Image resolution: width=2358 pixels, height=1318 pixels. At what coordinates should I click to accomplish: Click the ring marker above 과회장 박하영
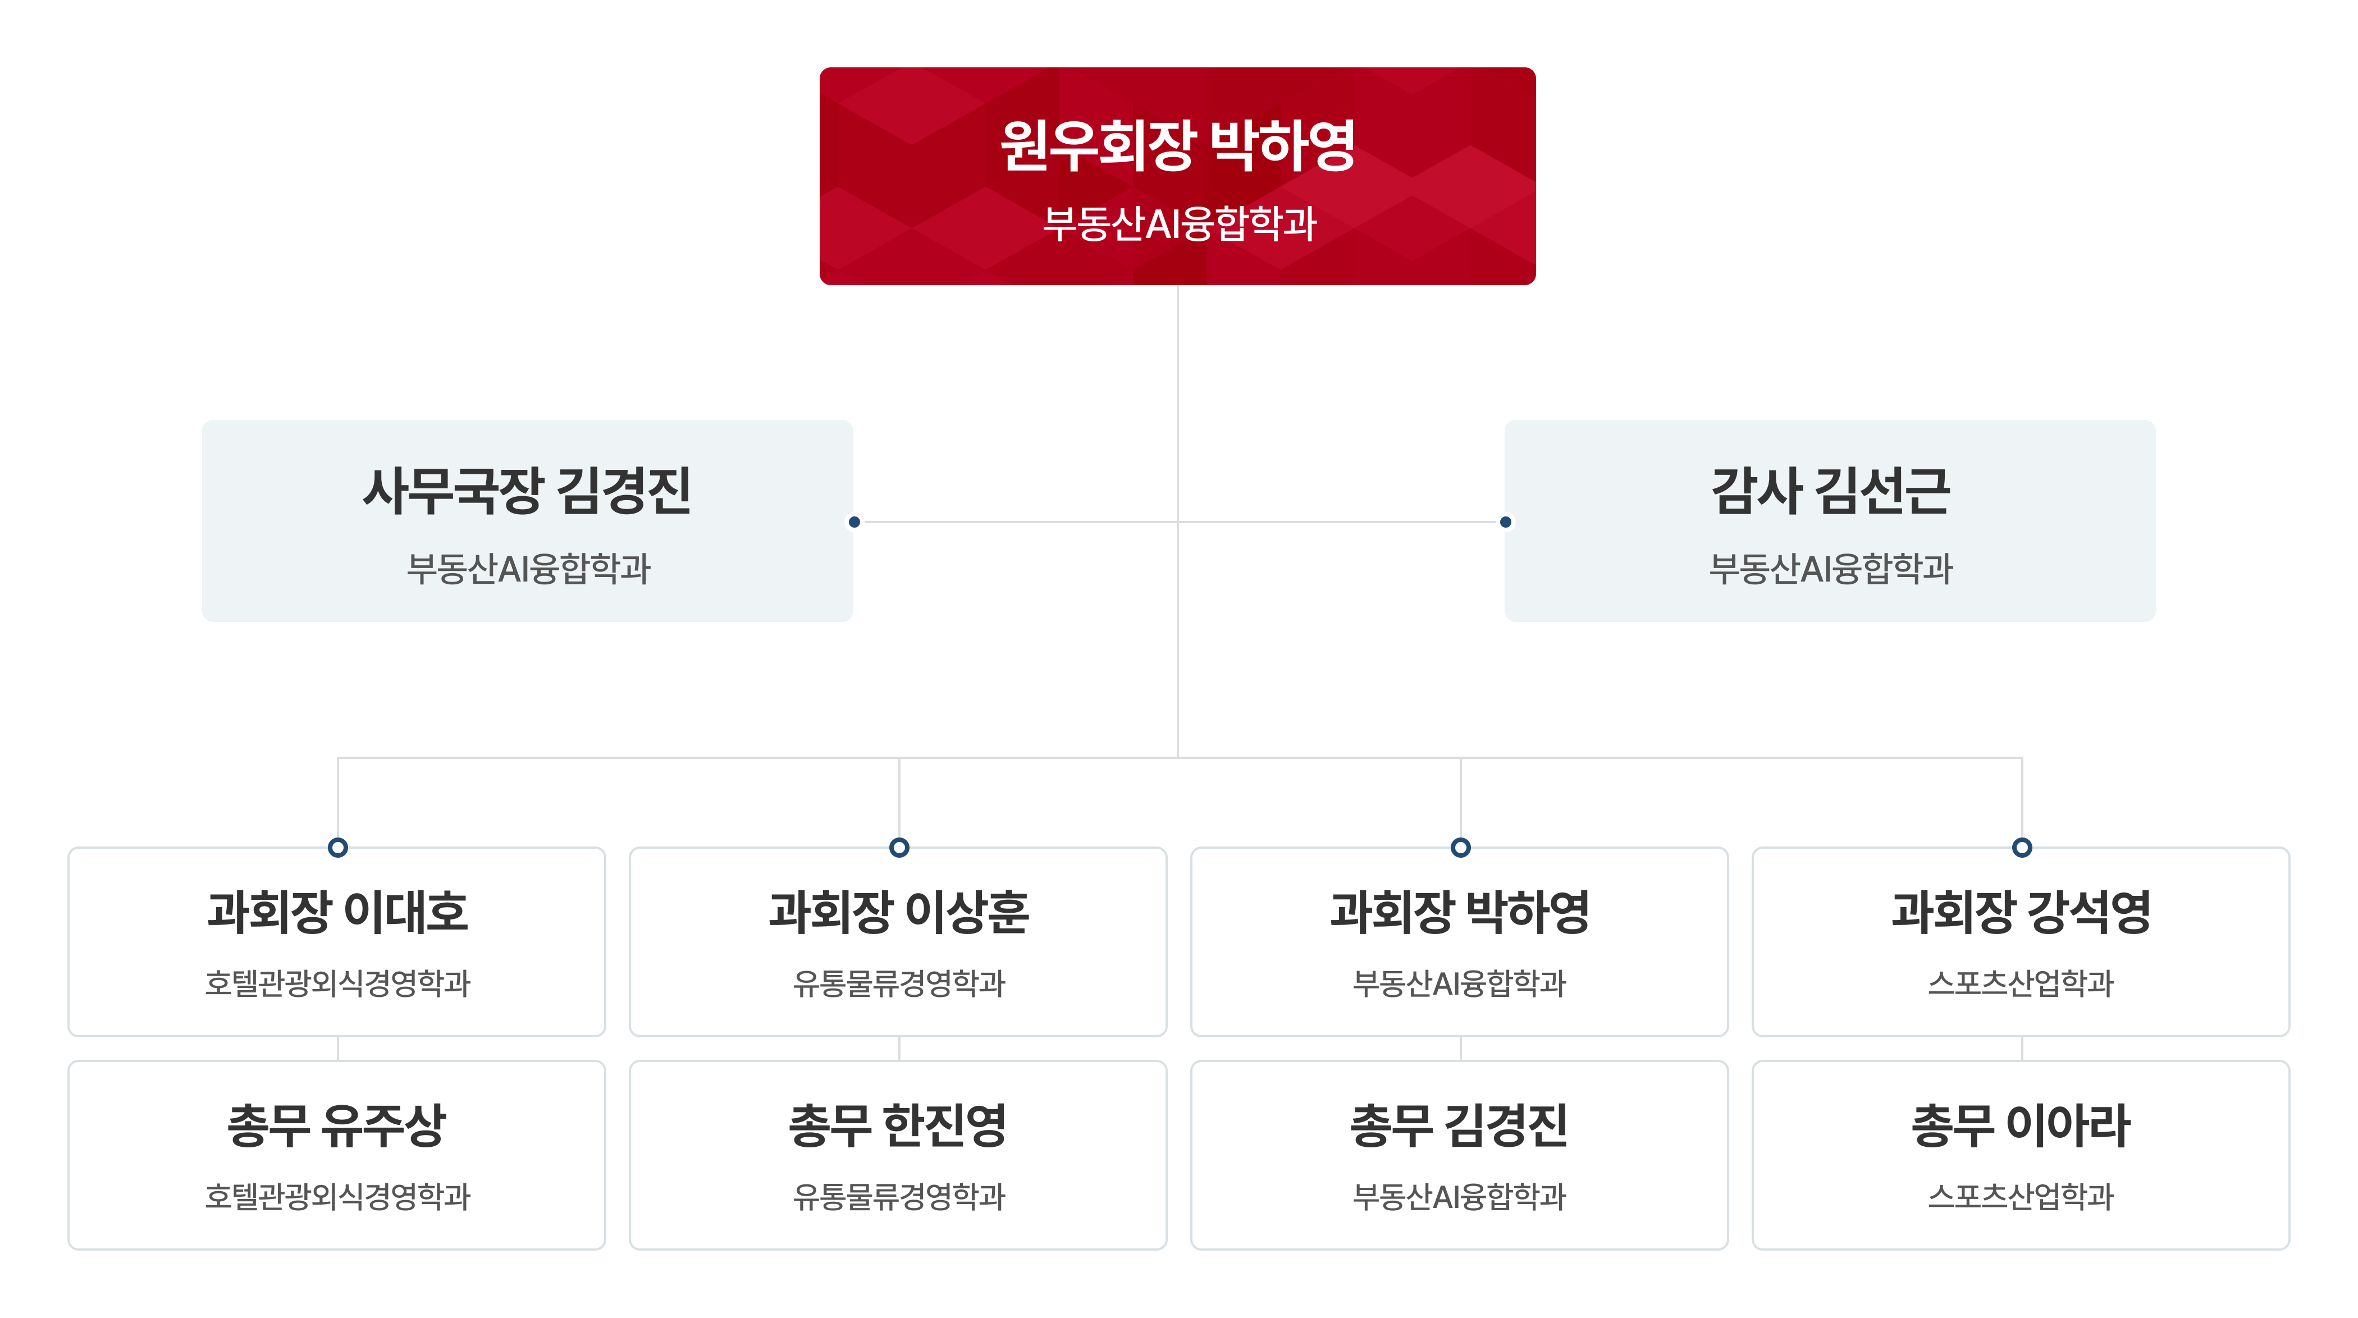coord(1461,848)
